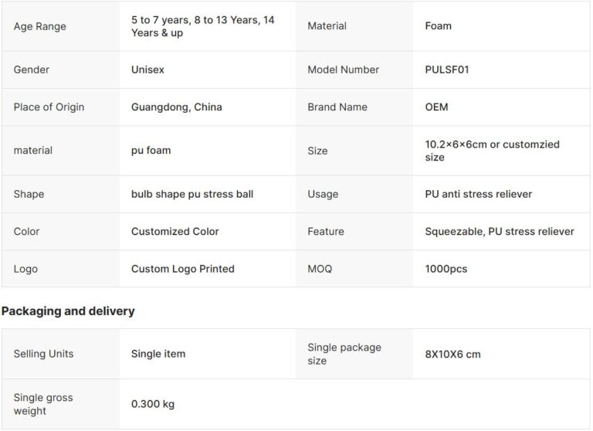This screenshot has width=593, height=431.
Task: Select the "OEM" brand name value
Action: (x=436, y=107)
